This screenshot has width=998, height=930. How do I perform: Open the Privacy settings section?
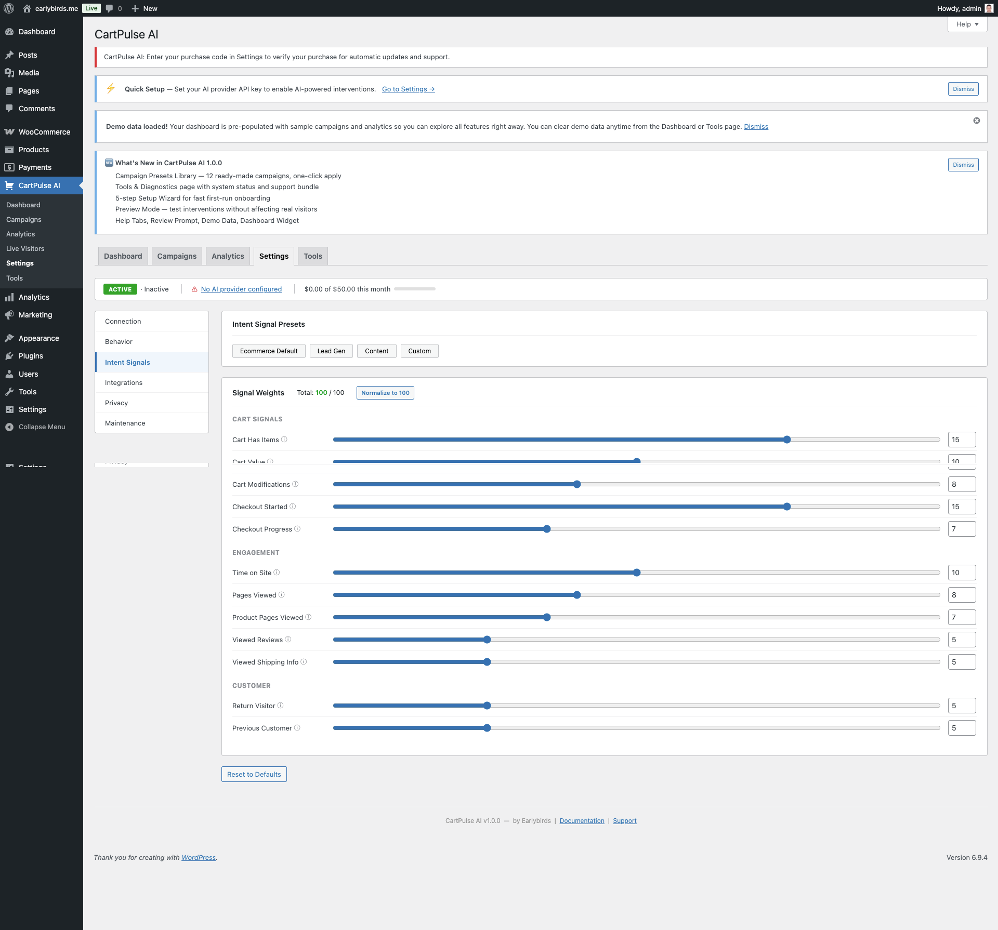click(116, 403)
